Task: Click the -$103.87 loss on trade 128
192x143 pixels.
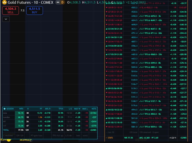Action: click(182, 8)
